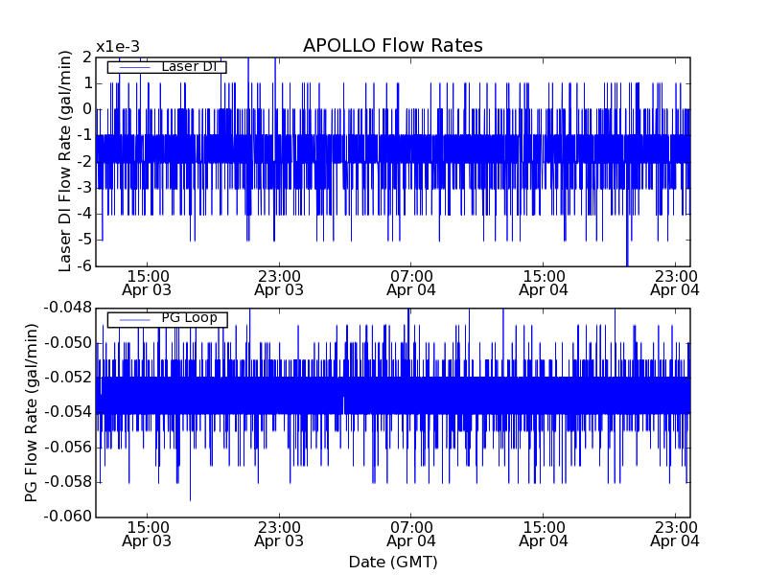Click the "APOLLO Flow Rates" chart title
Screen dimensions: 767x575
pyautogui.click(x=392, y=46)
